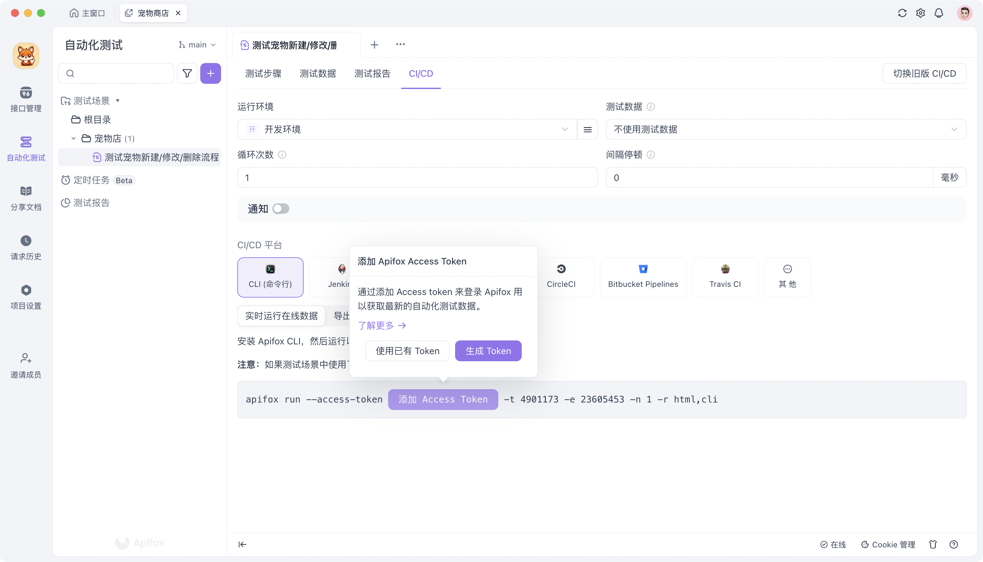Collapse the 宠物店 folder in the tree

click(x=73, y=138)
